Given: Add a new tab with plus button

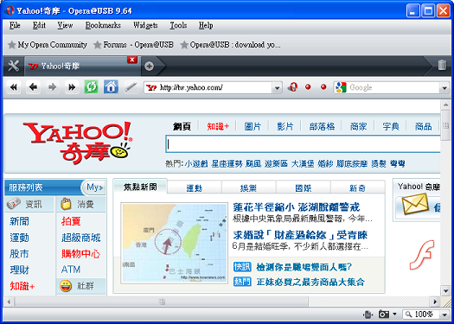Looking at the screenshot, I should 149,67.
